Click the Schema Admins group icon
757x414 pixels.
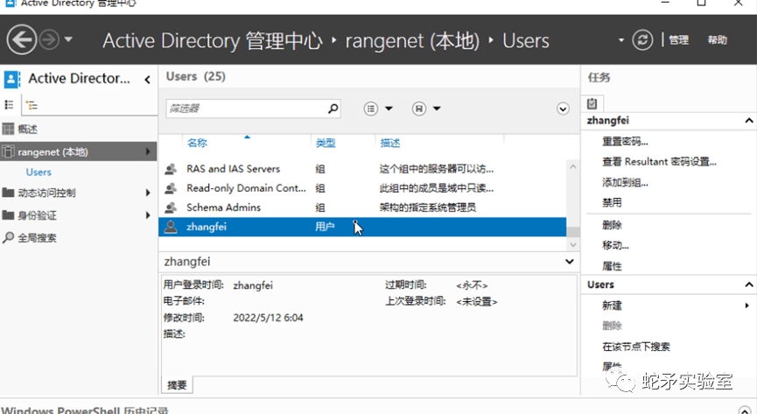pos(171,207)
